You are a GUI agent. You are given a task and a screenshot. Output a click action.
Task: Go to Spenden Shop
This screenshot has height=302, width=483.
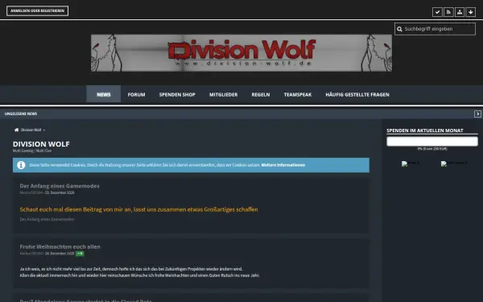click(x=177, y=94)
